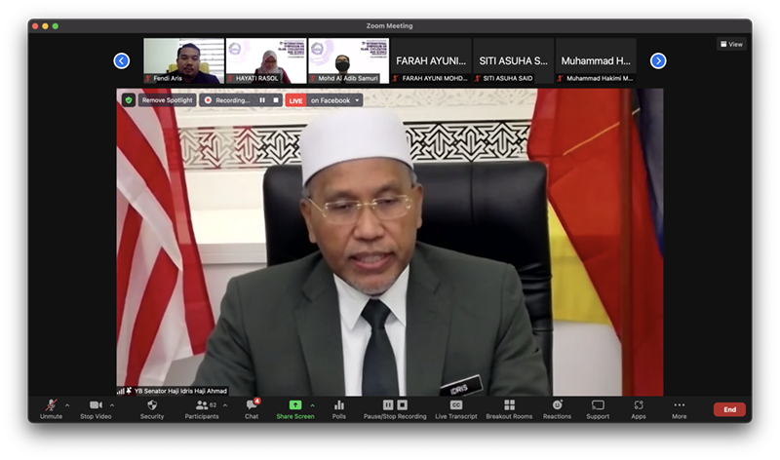This screenshot has height=460, width=780.
Task: Open Breakout Rooms
Action: (509, 405)
